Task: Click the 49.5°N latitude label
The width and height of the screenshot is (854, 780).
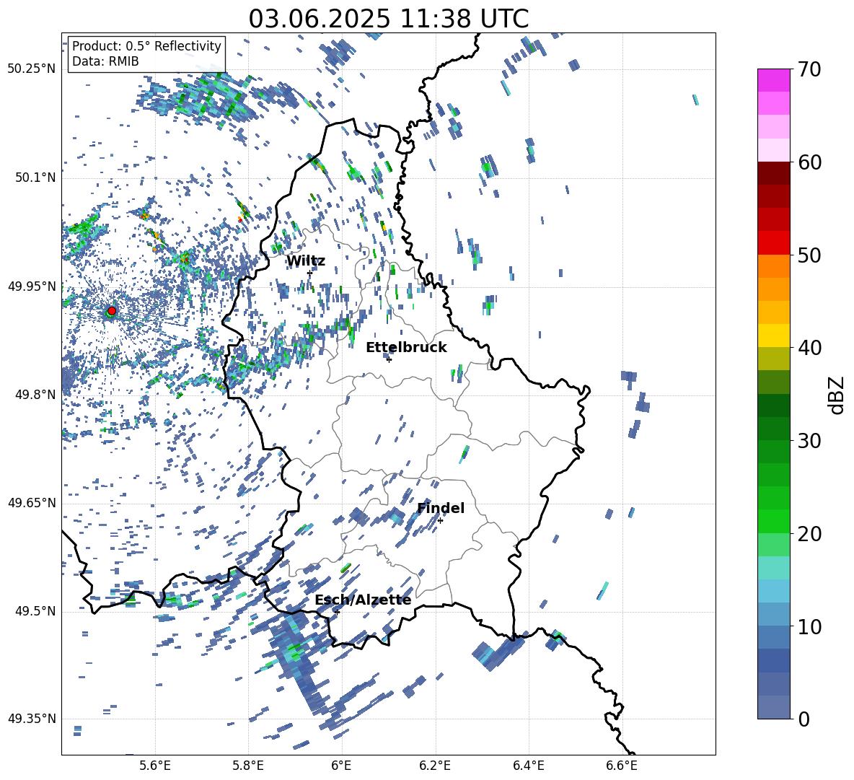Action: pos(35,611)
